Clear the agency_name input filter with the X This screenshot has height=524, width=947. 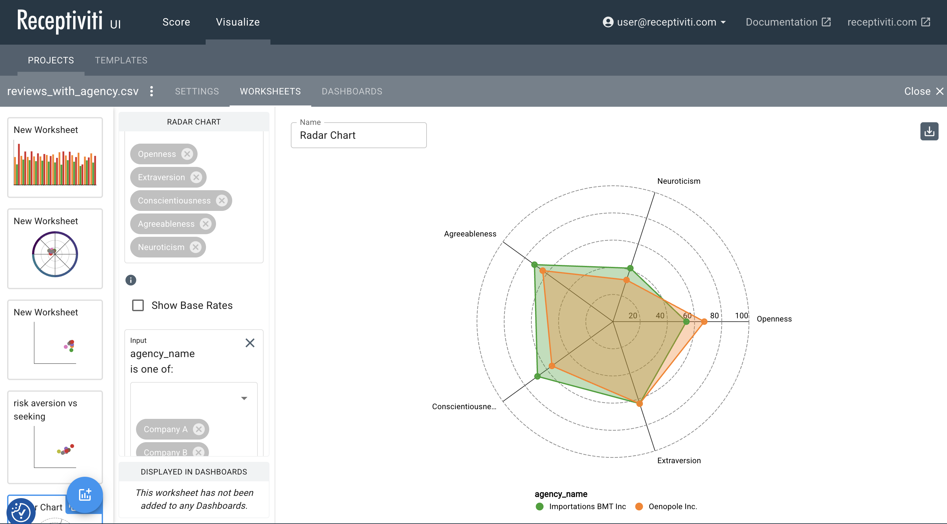(250, 343)
